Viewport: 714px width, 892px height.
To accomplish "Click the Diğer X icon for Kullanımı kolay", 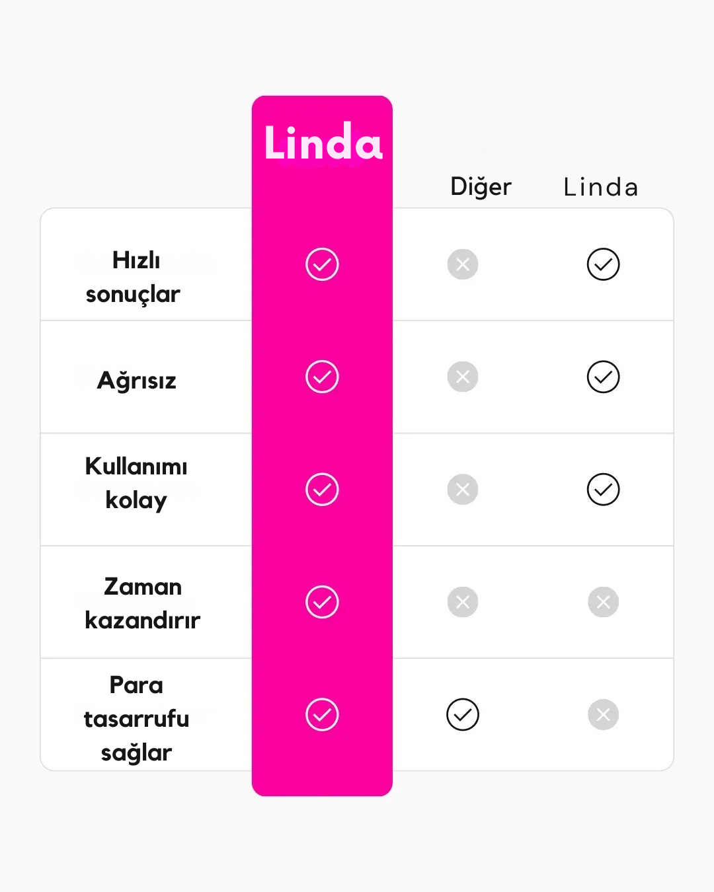I will (463, 490).
